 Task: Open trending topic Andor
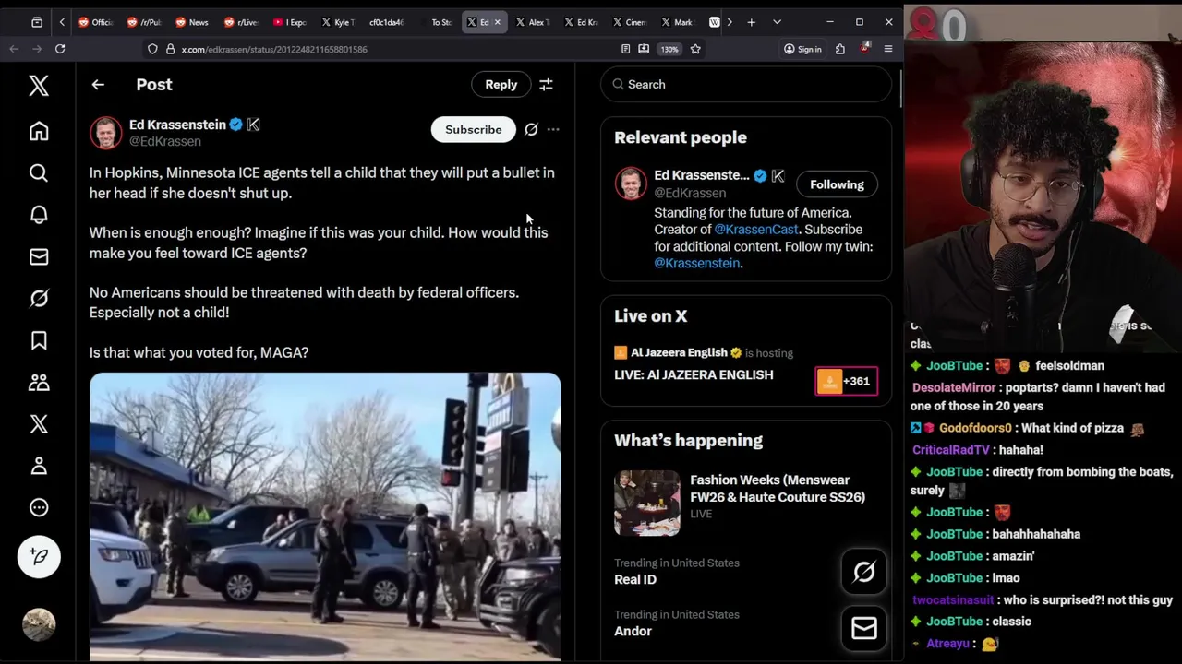tap(633, 632)
